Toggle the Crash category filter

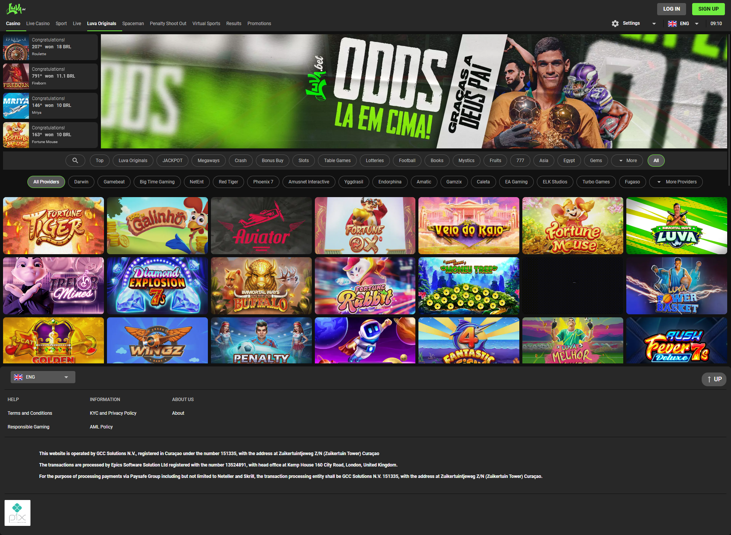tap(240, 161)
